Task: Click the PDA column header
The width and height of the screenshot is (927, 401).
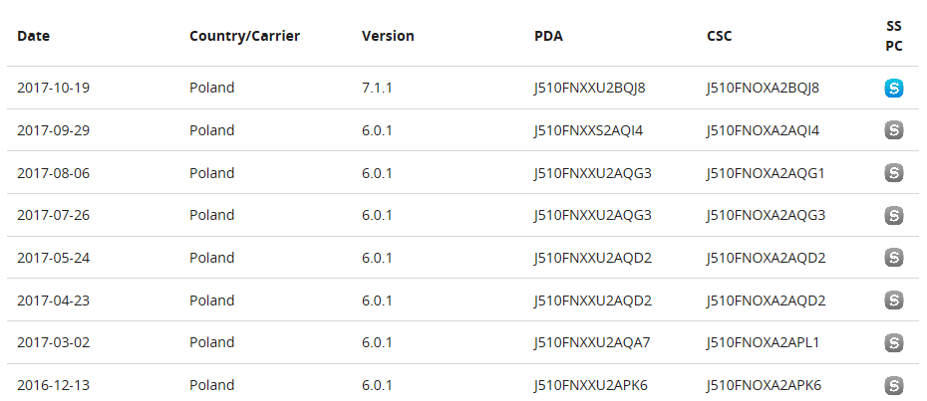Action: (548, 36)
